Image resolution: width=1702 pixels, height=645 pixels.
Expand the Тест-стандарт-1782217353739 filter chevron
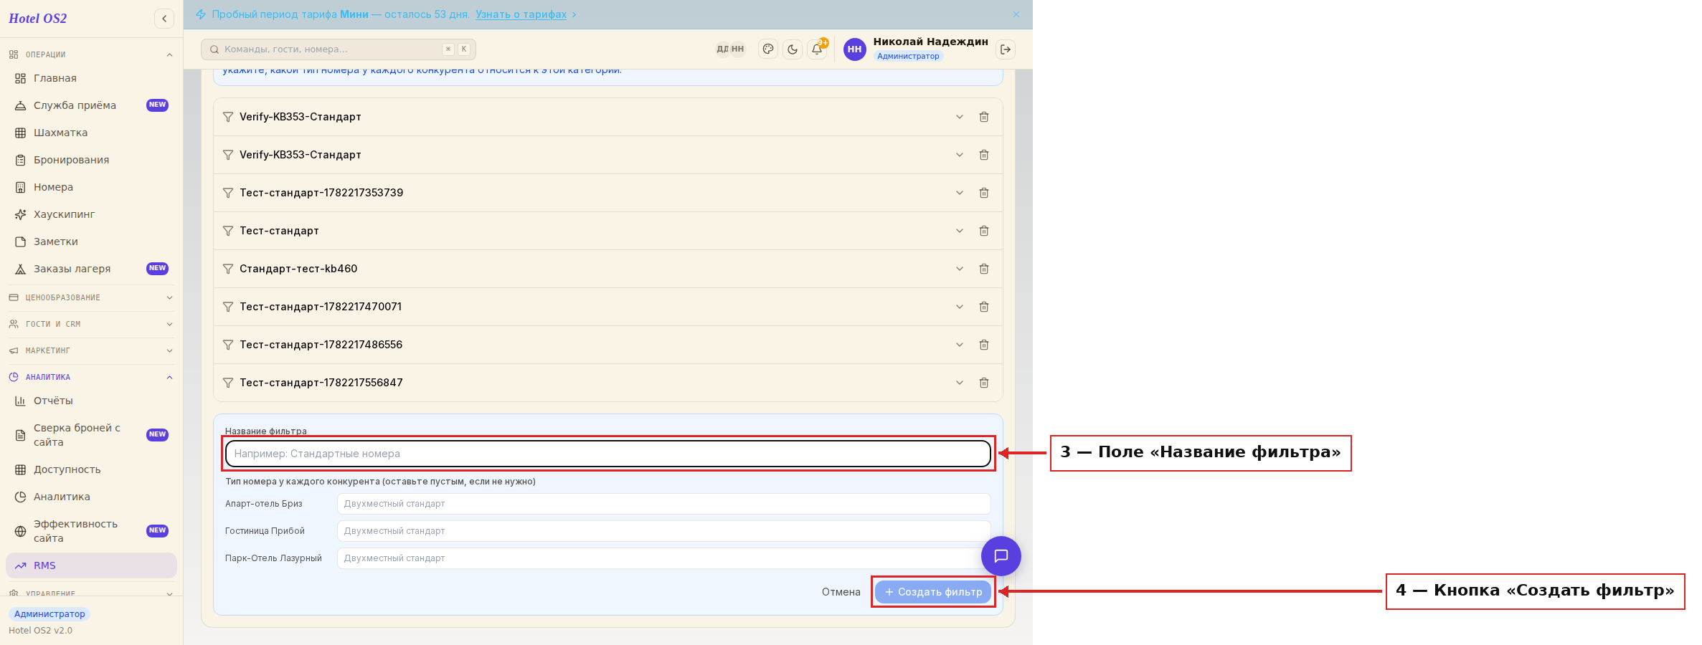tap(960, 193)
